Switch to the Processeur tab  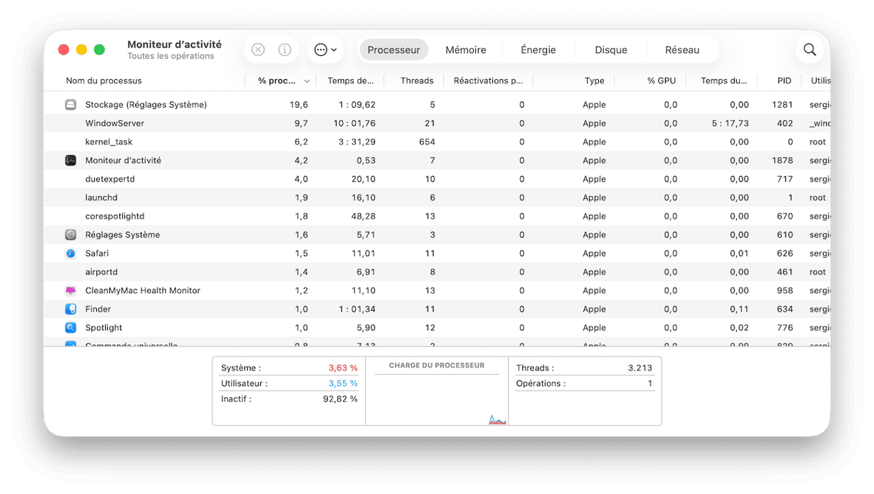coord(394,50)
